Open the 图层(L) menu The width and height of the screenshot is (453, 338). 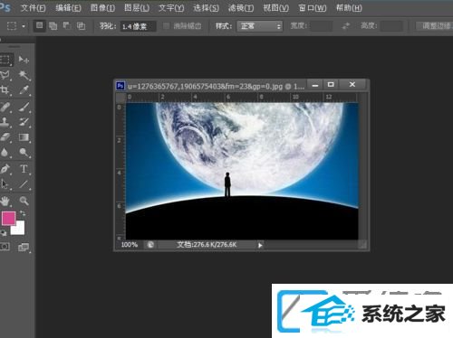coord(137,8)
